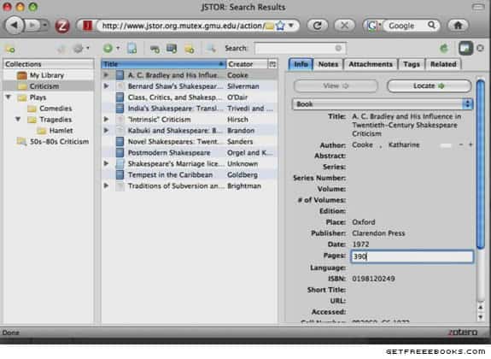Expand the Traditions of Subversion item

pyautogui.click(x=106, y=185)
